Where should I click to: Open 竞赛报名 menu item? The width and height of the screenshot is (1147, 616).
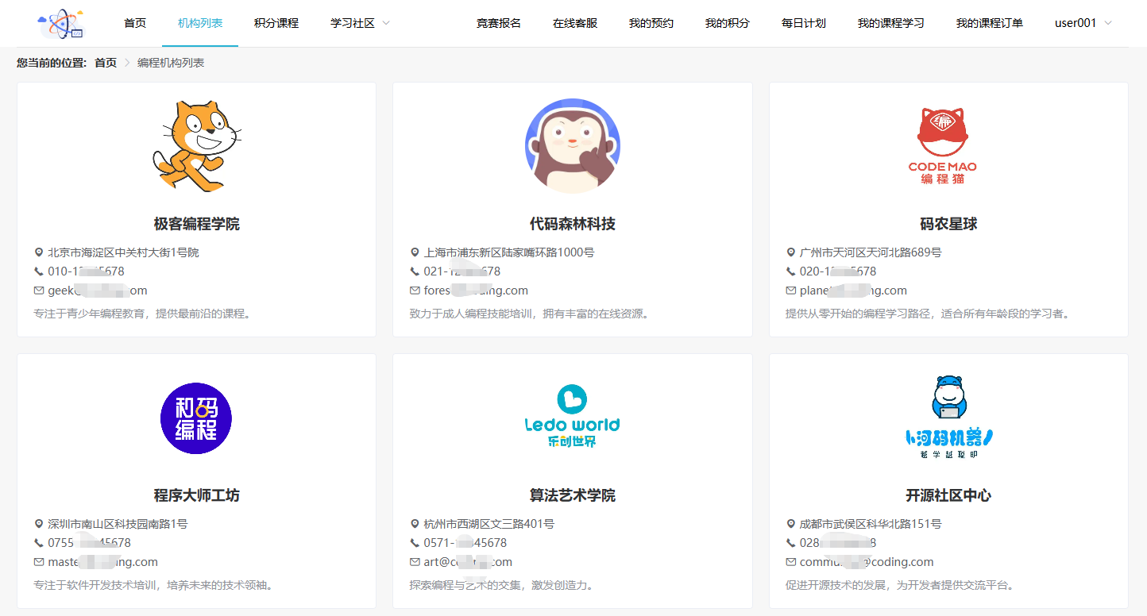pyautogui.click(x=499, y=23)
